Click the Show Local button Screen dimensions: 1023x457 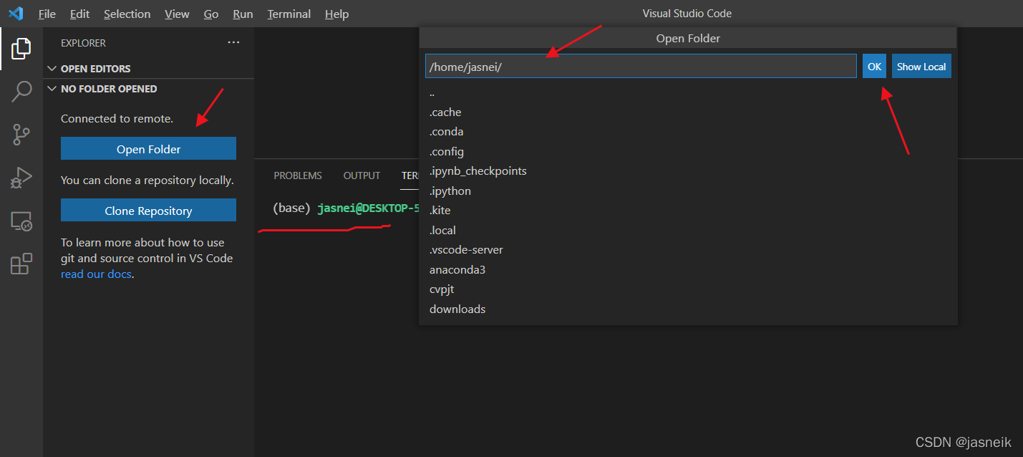[x=921, y=67]
